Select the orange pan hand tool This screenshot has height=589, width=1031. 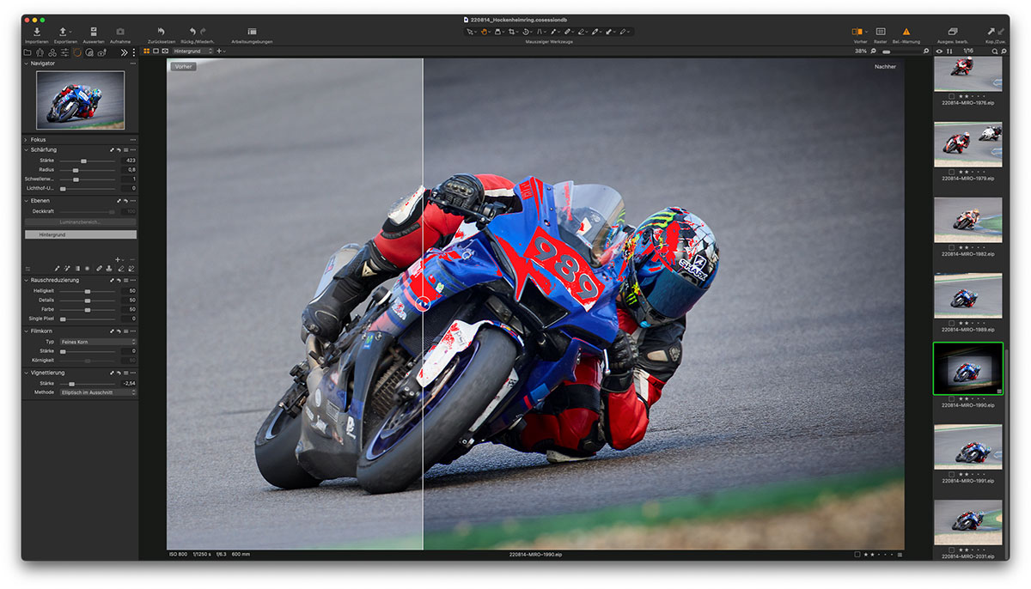click(x=485, y=32)
